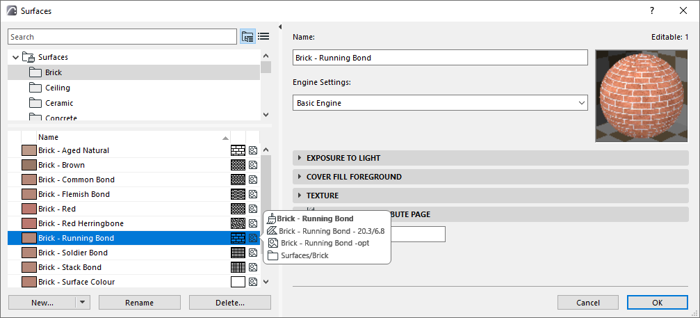Image resolution: width=700 pixels, height=318 pixels.
Task: Expand the Texture panel
Action: 300,196
